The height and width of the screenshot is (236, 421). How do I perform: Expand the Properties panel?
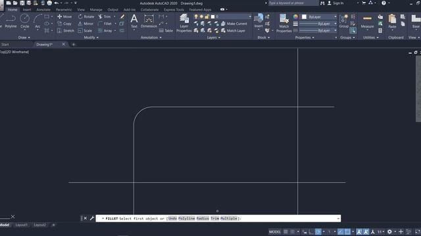coord(305,37)
